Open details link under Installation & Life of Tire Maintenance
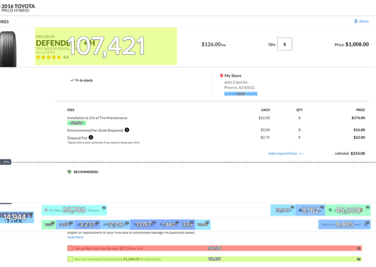The image size is (376, 267). 76,123
